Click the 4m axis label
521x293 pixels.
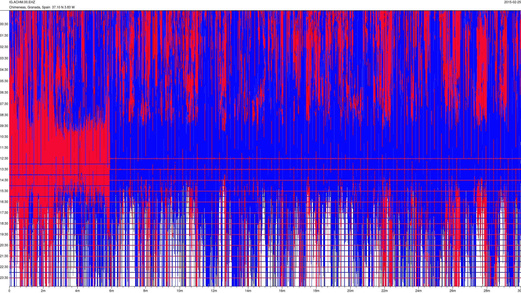point(77,291)
